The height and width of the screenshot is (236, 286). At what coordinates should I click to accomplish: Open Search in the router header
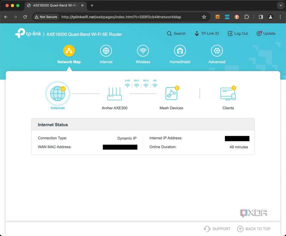point(176,34)
